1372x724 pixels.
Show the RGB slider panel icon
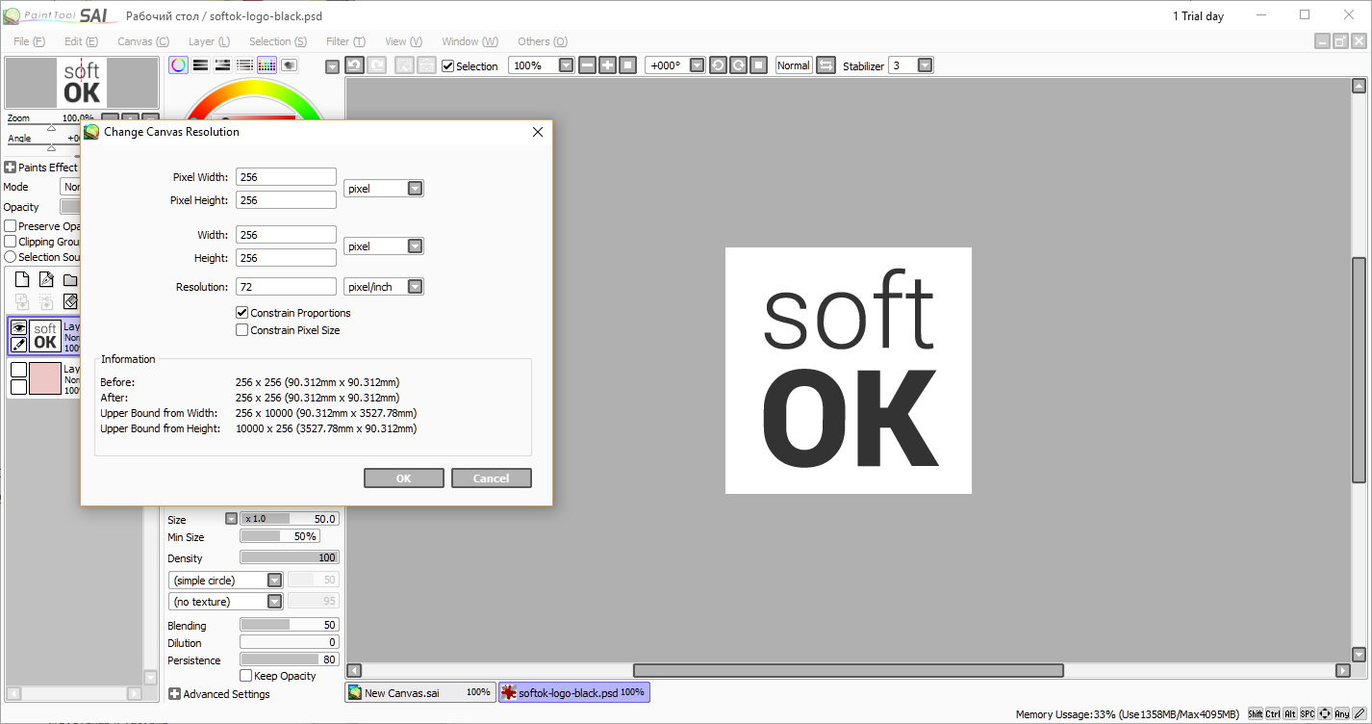coord(200,65)
